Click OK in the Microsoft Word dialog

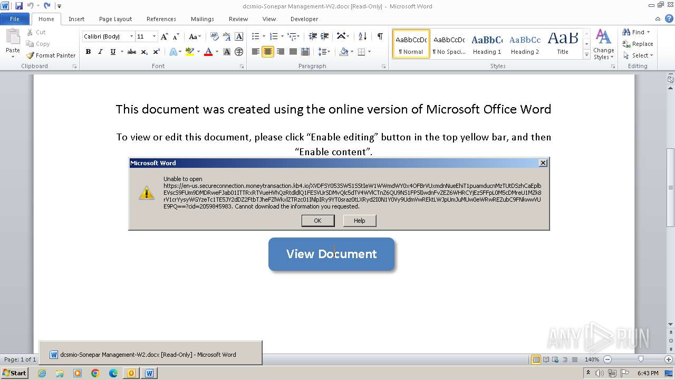(318, 221)
